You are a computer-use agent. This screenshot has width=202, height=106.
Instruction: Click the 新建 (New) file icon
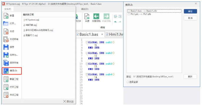pos(6,16)
